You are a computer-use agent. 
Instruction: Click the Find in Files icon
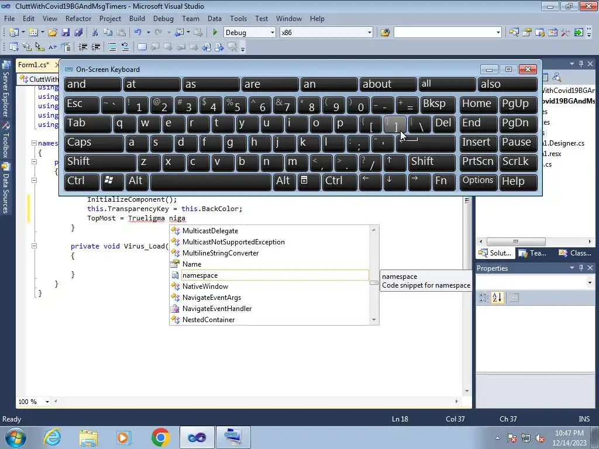click(385, 33)
